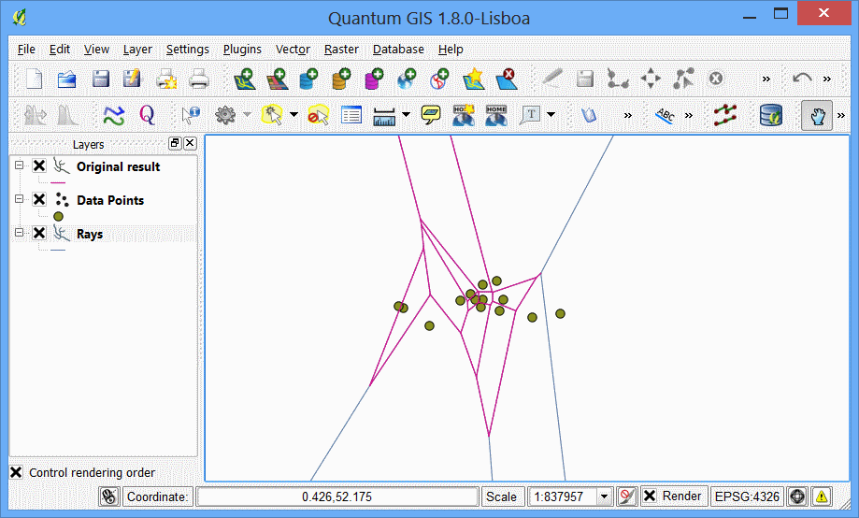This screenshot has width=859, height=518.
Task: Open the Raster menu
Action: [x=341, y=50]
